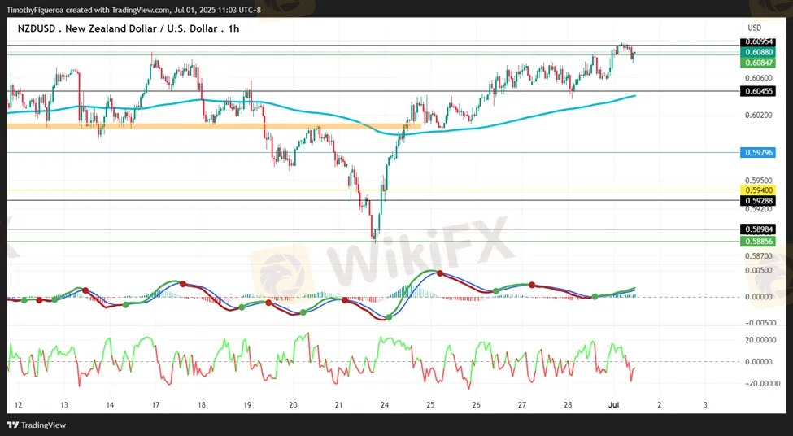Screen dimensions: 793x436
Task: Select the 0.60847 green price label
Action: 757,63
